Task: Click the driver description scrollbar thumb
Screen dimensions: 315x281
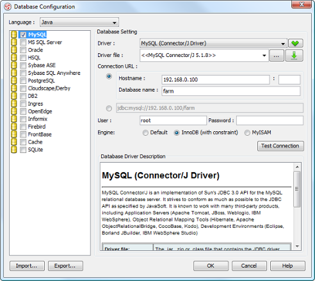Action: click(297, 189)
